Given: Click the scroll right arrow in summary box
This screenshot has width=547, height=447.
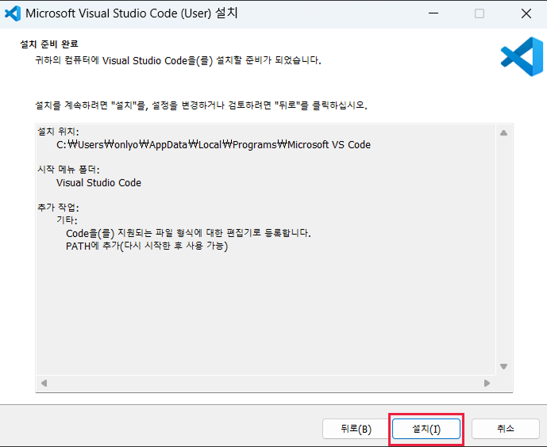Looking at the screenshot, I should pyautogui.click(x=487, y=384).
